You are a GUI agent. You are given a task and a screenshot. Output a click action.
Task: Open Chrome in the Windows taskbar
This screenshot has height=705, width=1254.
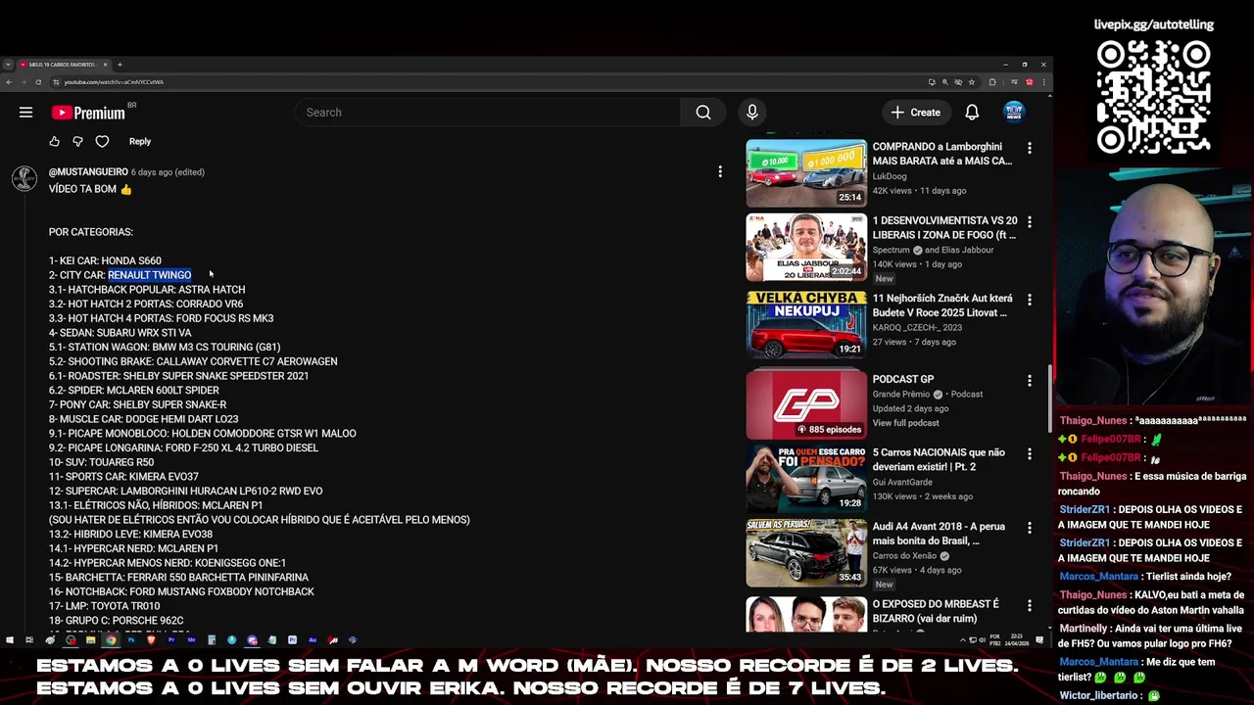111,640
